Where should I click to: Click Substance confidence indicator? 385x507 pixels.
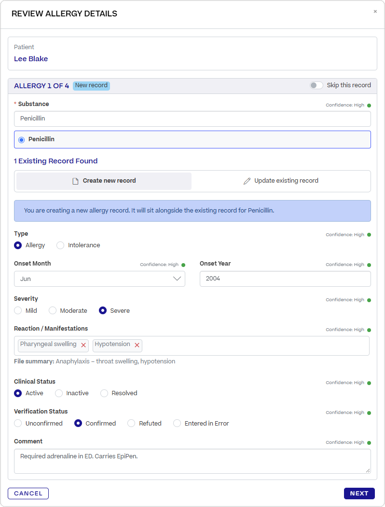click(369, 106)
